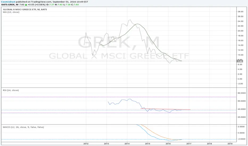
Task: Click the -2.0000 MACD axis label
Action: (241, 139)
